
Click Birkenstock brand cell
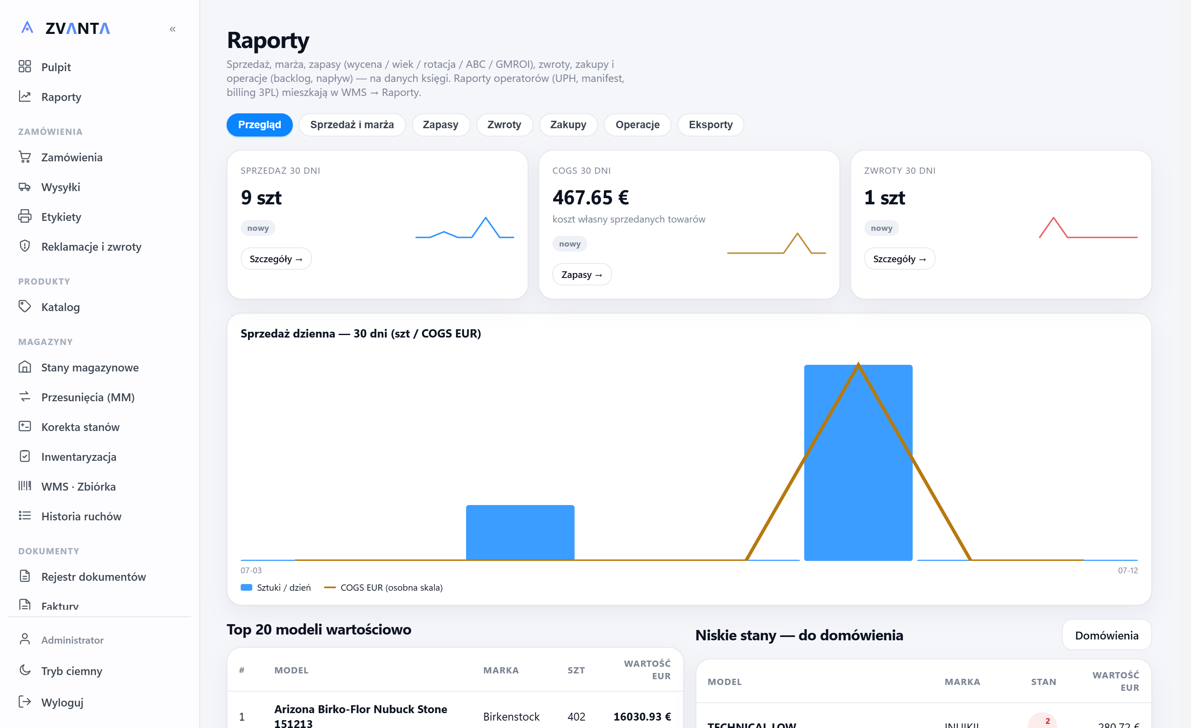[x=511, y=716]
